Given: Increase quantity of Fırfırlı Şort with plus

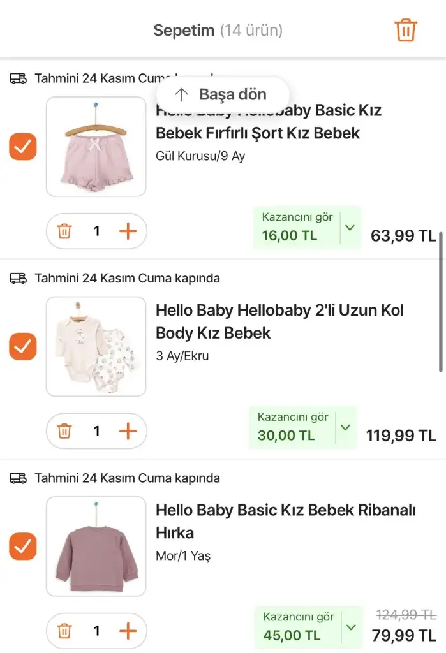Looking at the screenshot, I should pos(128,231).
